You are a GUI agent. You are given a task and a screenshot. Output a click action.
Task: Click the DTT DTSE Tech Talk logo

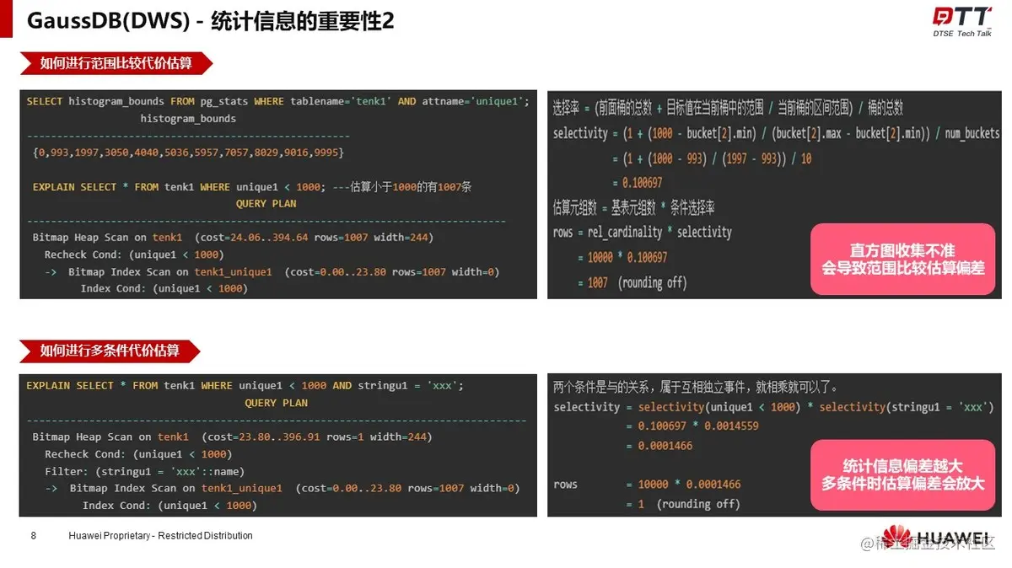click(961, 23)
